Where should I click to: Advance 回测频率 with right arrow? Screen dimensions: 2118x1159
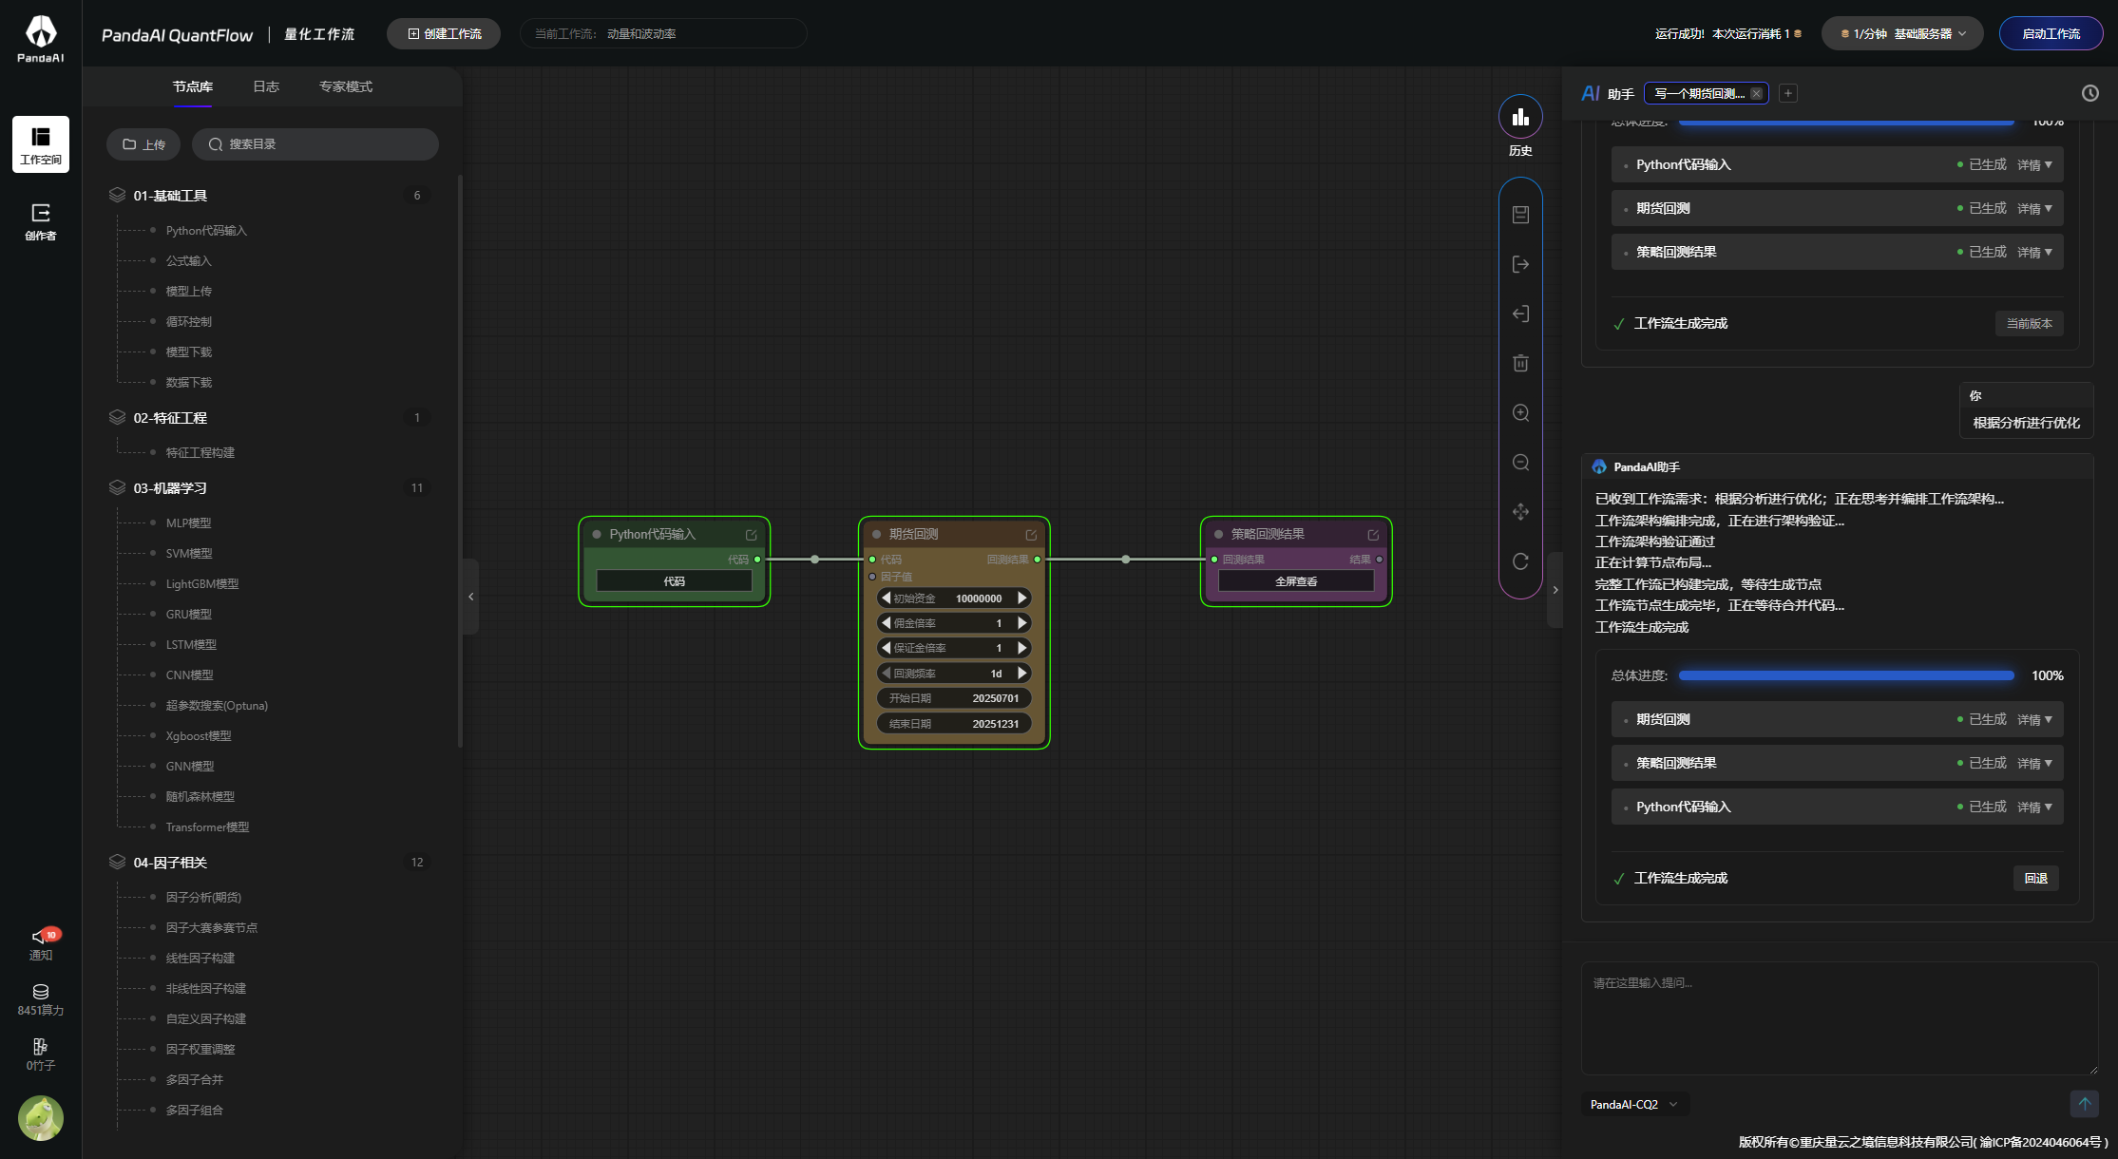[x=1022, y=674]
